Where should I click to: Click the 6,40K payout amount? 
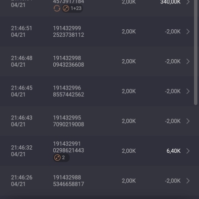click(174, 151)
